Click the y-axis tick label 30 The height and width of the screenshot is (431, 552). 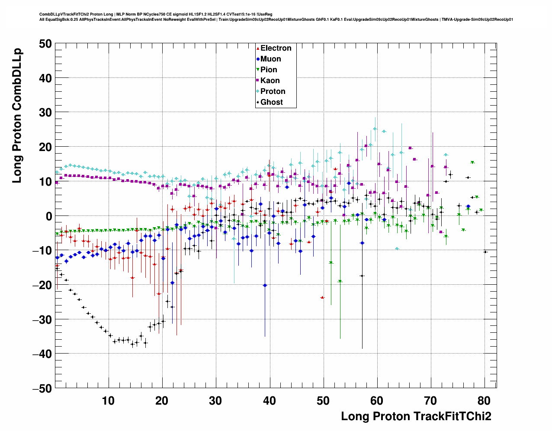45,113
